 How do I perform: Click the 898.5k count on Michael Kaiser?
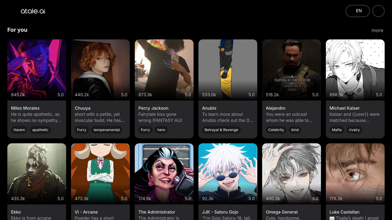tap(336, 95)
